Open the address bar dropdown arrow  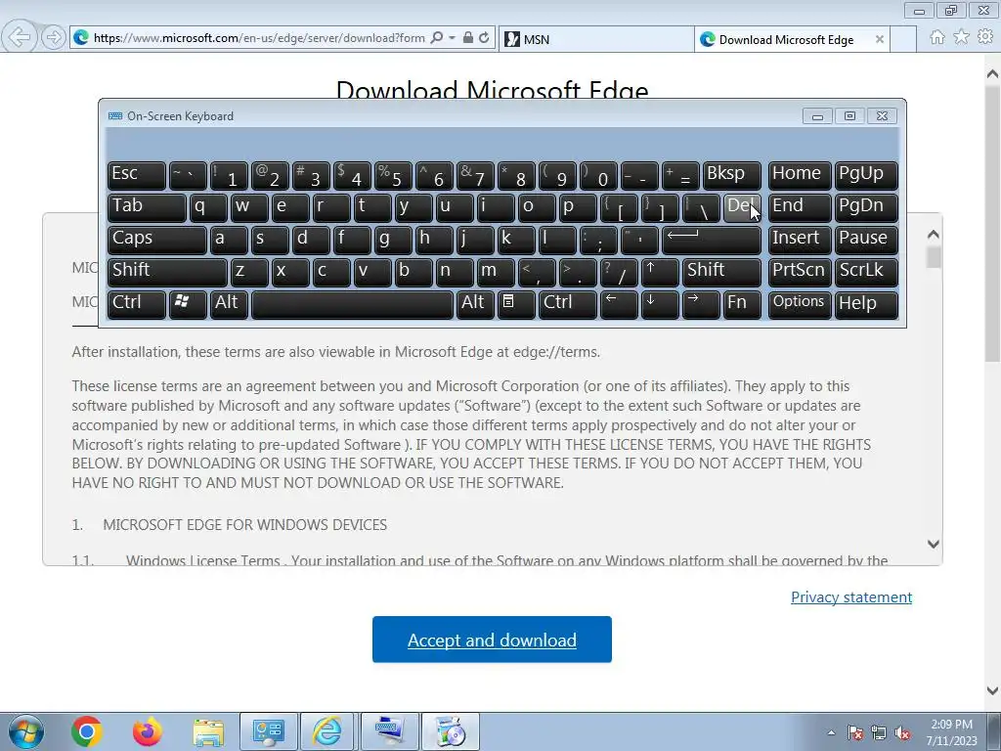pos(452,38)
